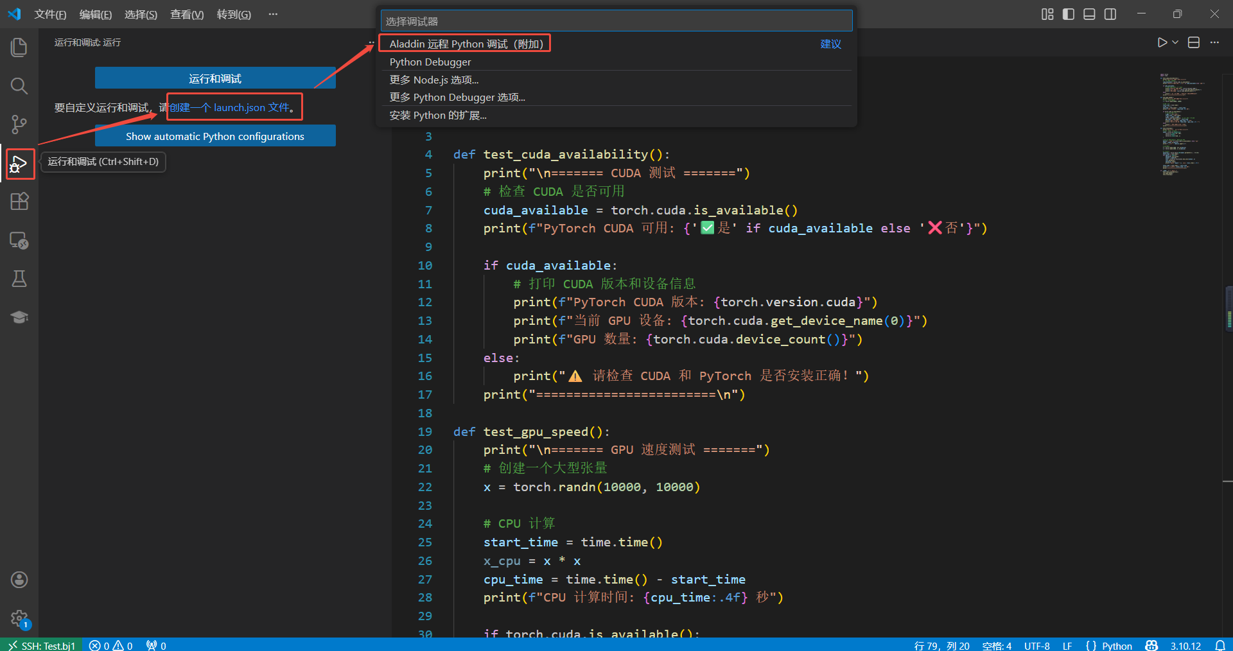Open the Extensions view icon

19,202
